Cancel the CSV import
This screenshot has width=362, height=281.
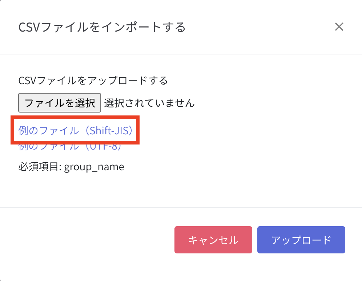pyautogui.click(x=213, y=240)
